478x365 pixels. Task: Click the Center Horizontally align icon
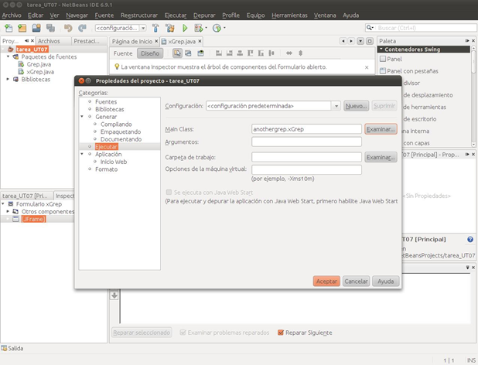pyautogui.click(x=240, y=53)
